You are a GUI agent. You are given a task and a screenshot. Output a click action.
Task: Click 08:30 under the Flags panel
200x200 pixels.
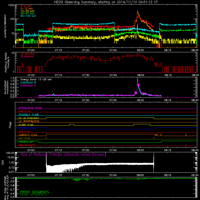[195, 150]
